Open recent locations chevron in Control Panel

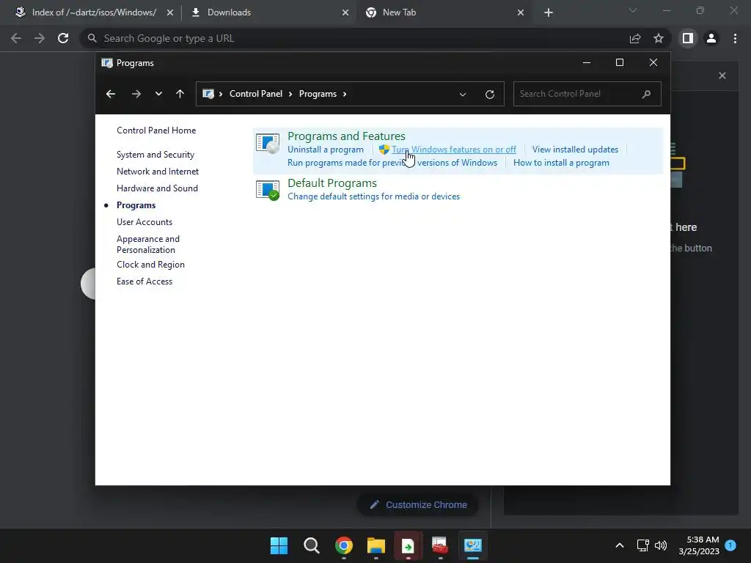pyautogui.click(x=158, y=94)
